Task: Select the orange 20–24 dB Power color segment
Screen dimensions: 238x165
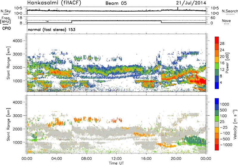Action: (217, 53)
